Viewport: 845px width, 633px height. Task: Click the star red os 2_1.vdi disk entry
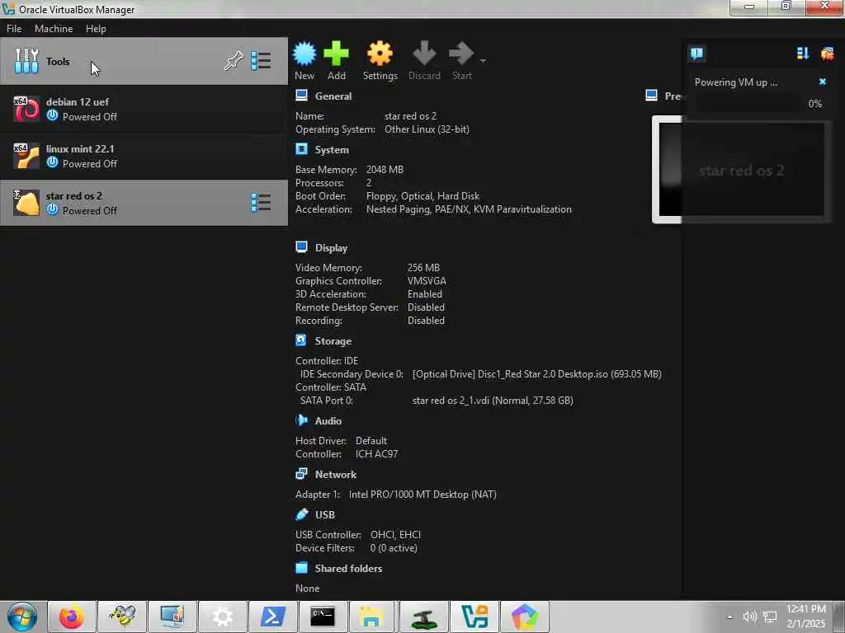[493, 401]
